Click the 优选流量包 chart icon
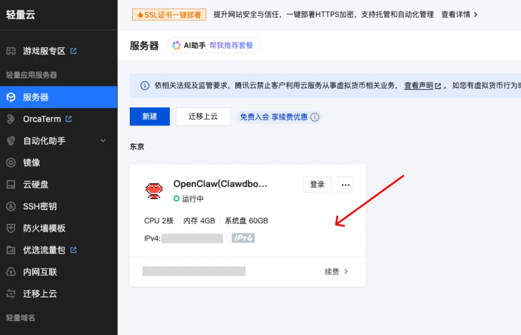 tap(11, 250)
